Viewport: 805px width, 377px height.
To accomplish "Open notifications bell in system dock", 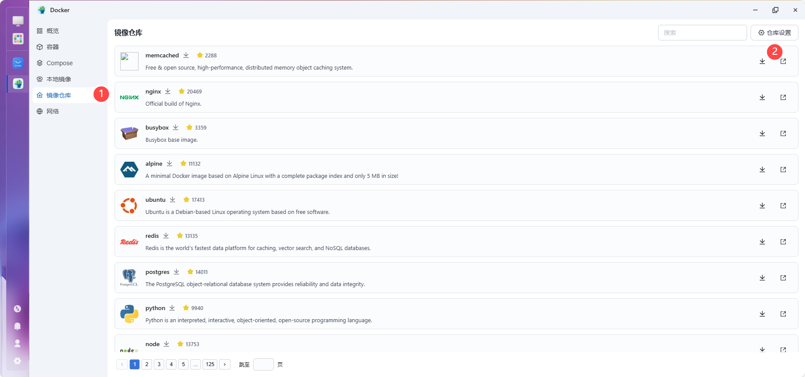I will coord(17,326).
